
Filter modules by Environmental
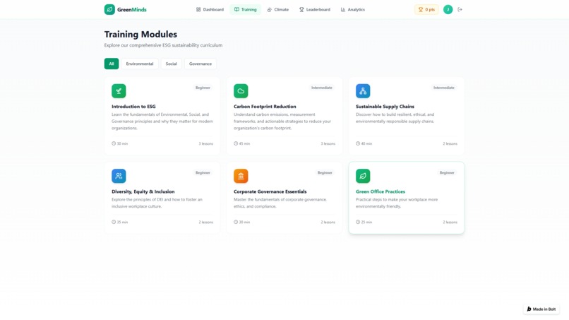[x=140, y=64]
